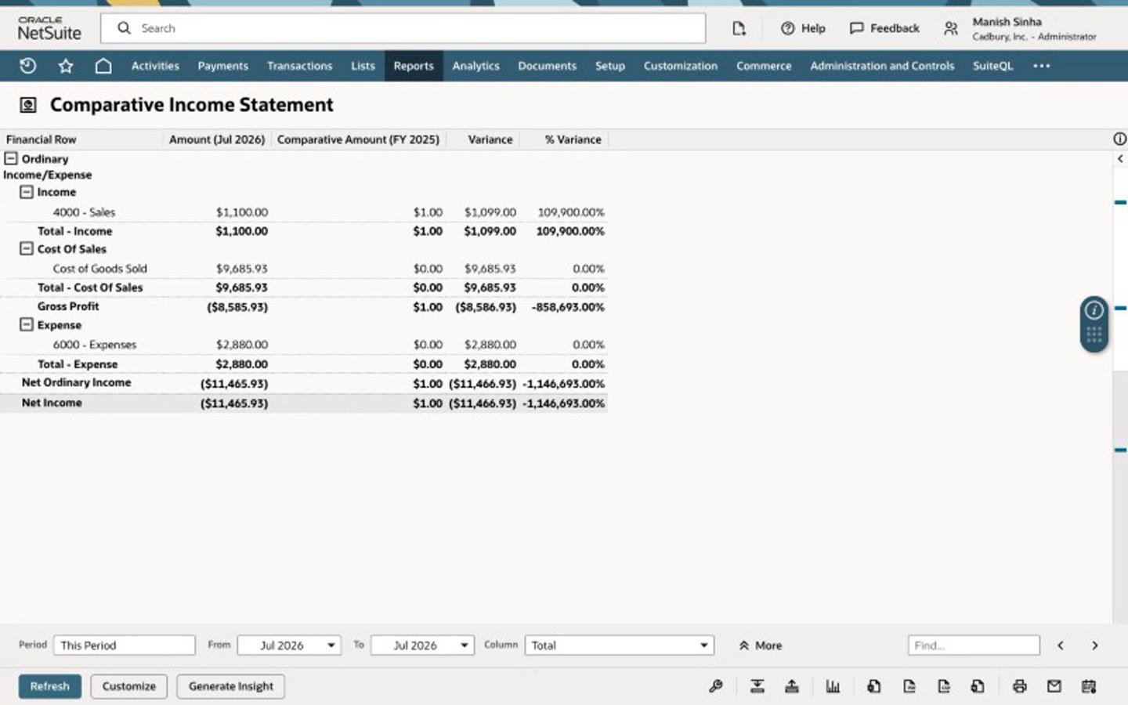Open the wrench report options icon
1128x705 pixels.
[x=715, y=686]
